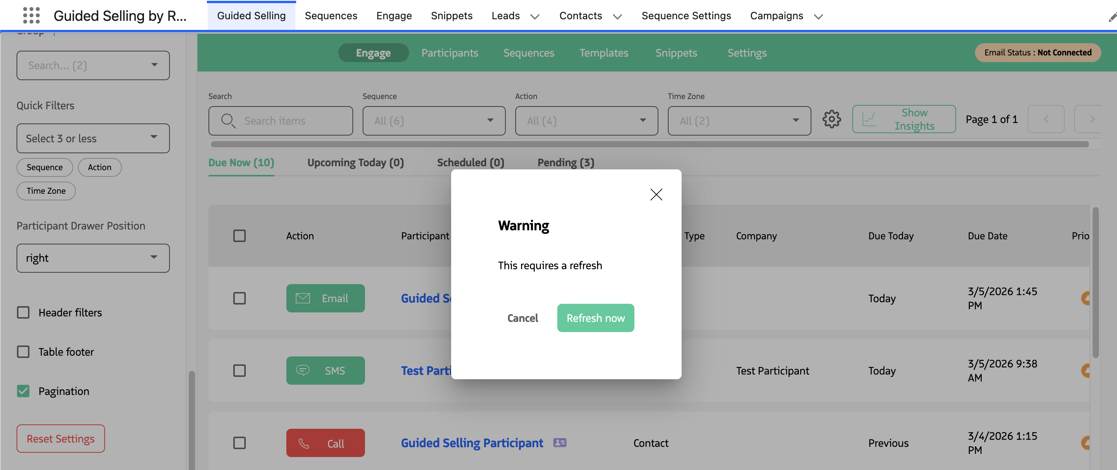The width and height of the screenshot is (1117, 470).
Task: Click the search magnifier icon
Action: click(x=228, y=120)
